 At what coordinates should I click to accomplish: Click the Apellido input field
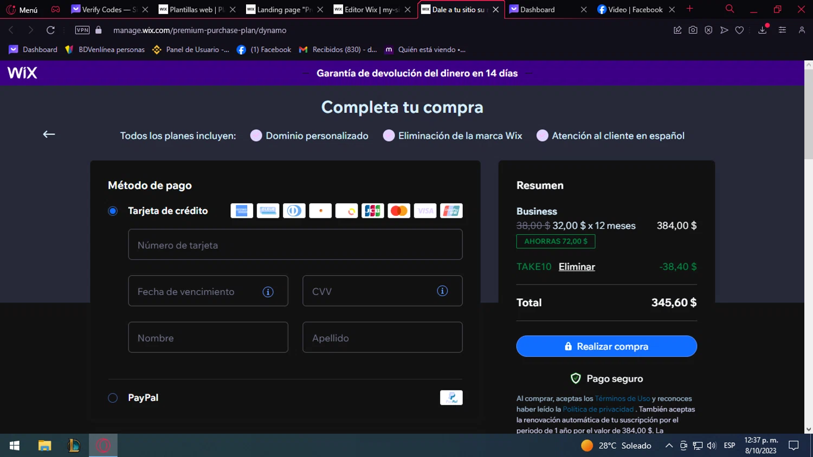(383, 337)
